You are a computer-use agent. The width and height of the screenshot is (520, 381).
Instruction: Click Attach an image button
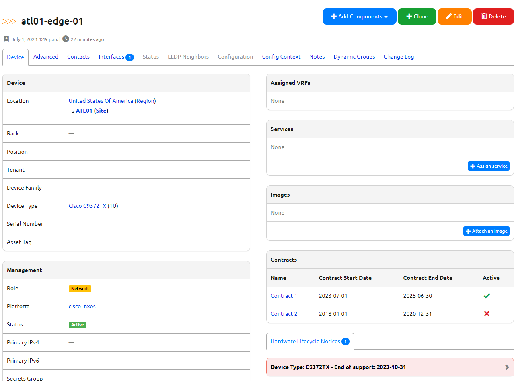(x=486, y=231)
